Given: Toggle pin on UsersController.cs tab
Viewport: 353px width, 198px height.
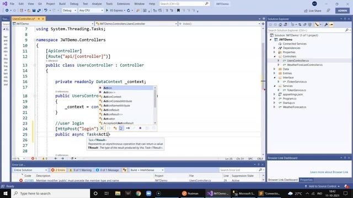Looking at the screenshot, I should pyautogui.click(x=39, y=19).
